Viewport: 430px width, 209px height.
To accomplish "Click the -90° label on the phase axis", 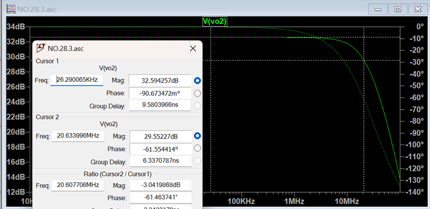I will pos(414,133).
